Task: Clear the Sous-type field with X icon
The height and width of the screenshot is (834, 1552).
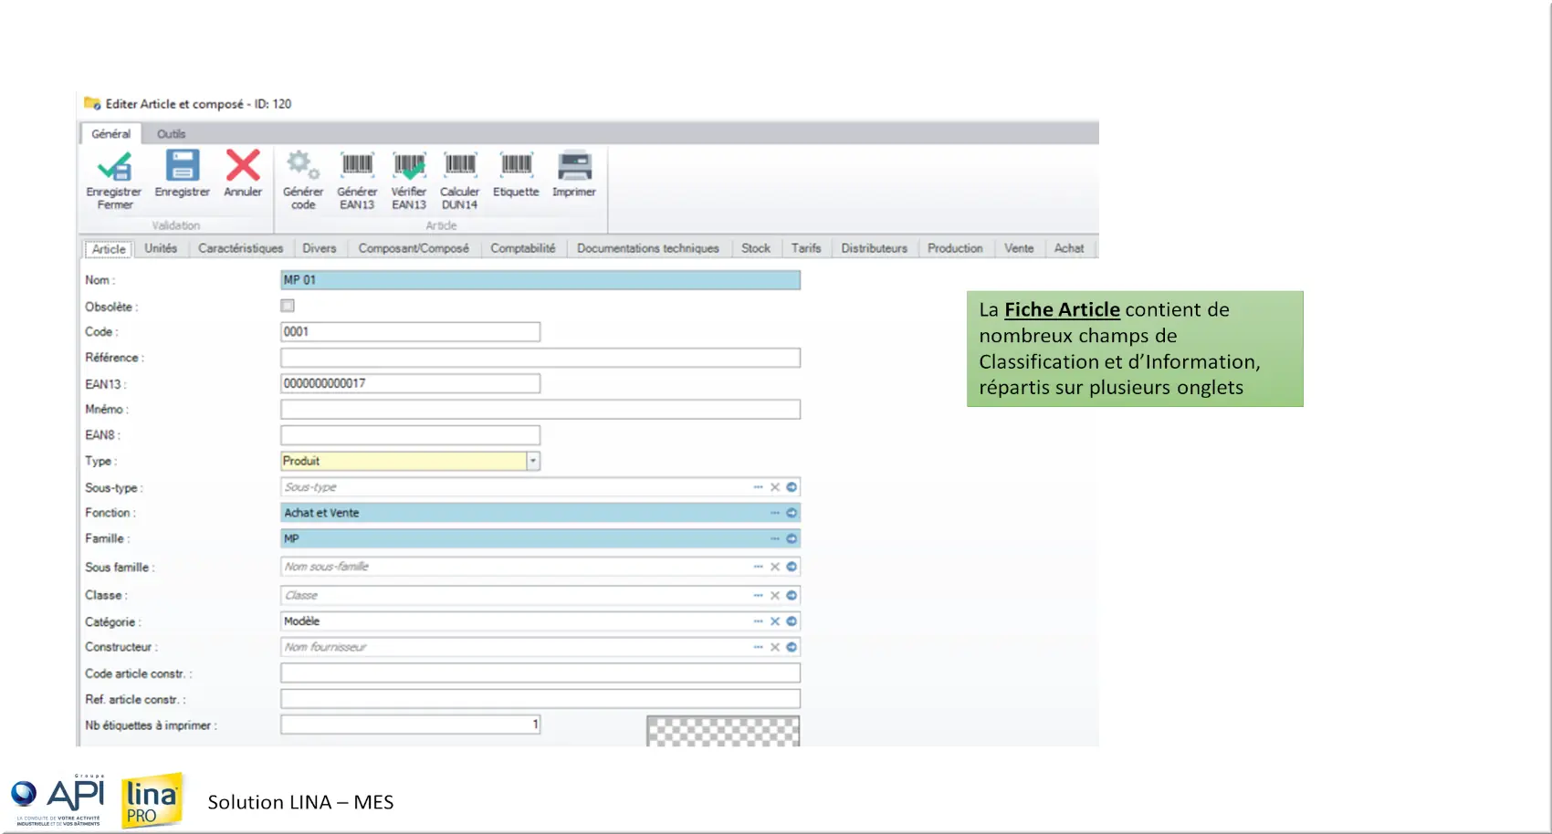Action: pyautogui.click(x=774, y=487)
